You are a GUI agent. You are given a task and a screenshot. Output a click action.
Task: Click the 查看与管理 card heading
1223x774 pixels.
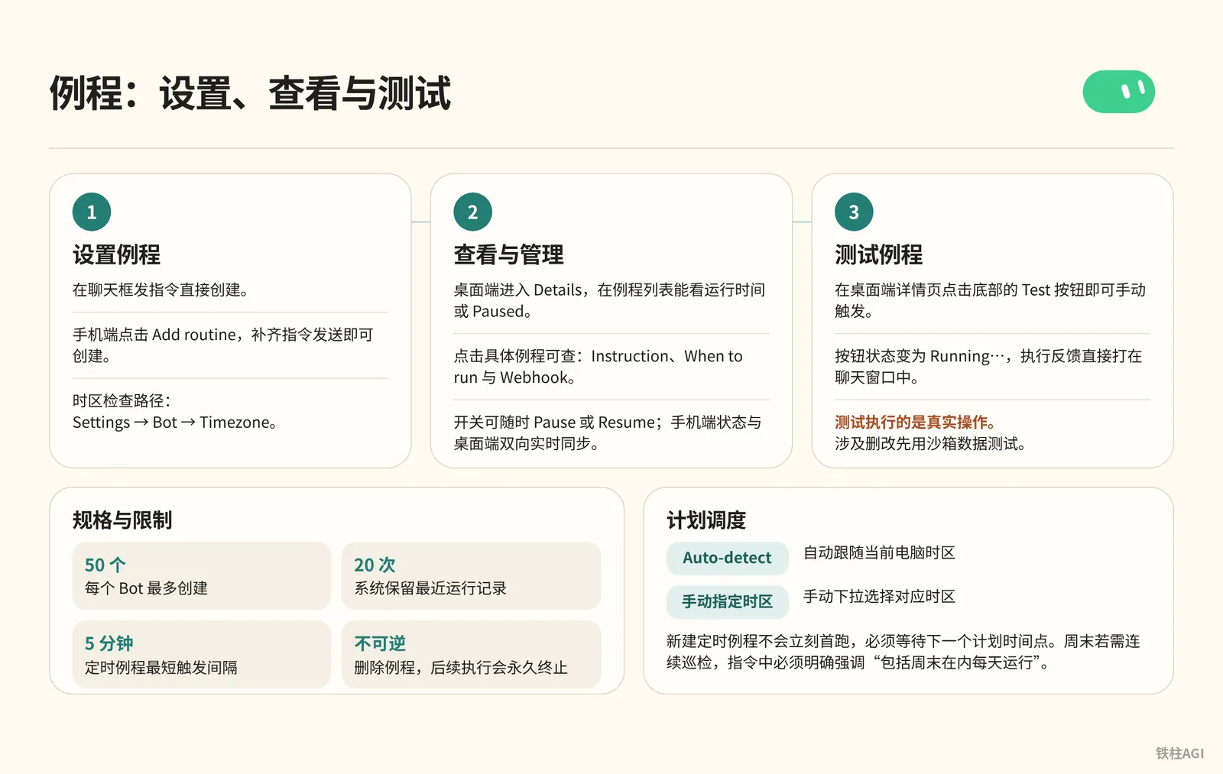click(508, 254)
